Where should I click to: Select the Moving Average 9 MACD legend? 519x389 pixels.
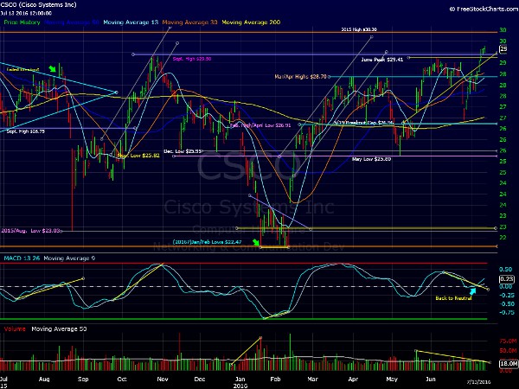(x=69, y=258)
